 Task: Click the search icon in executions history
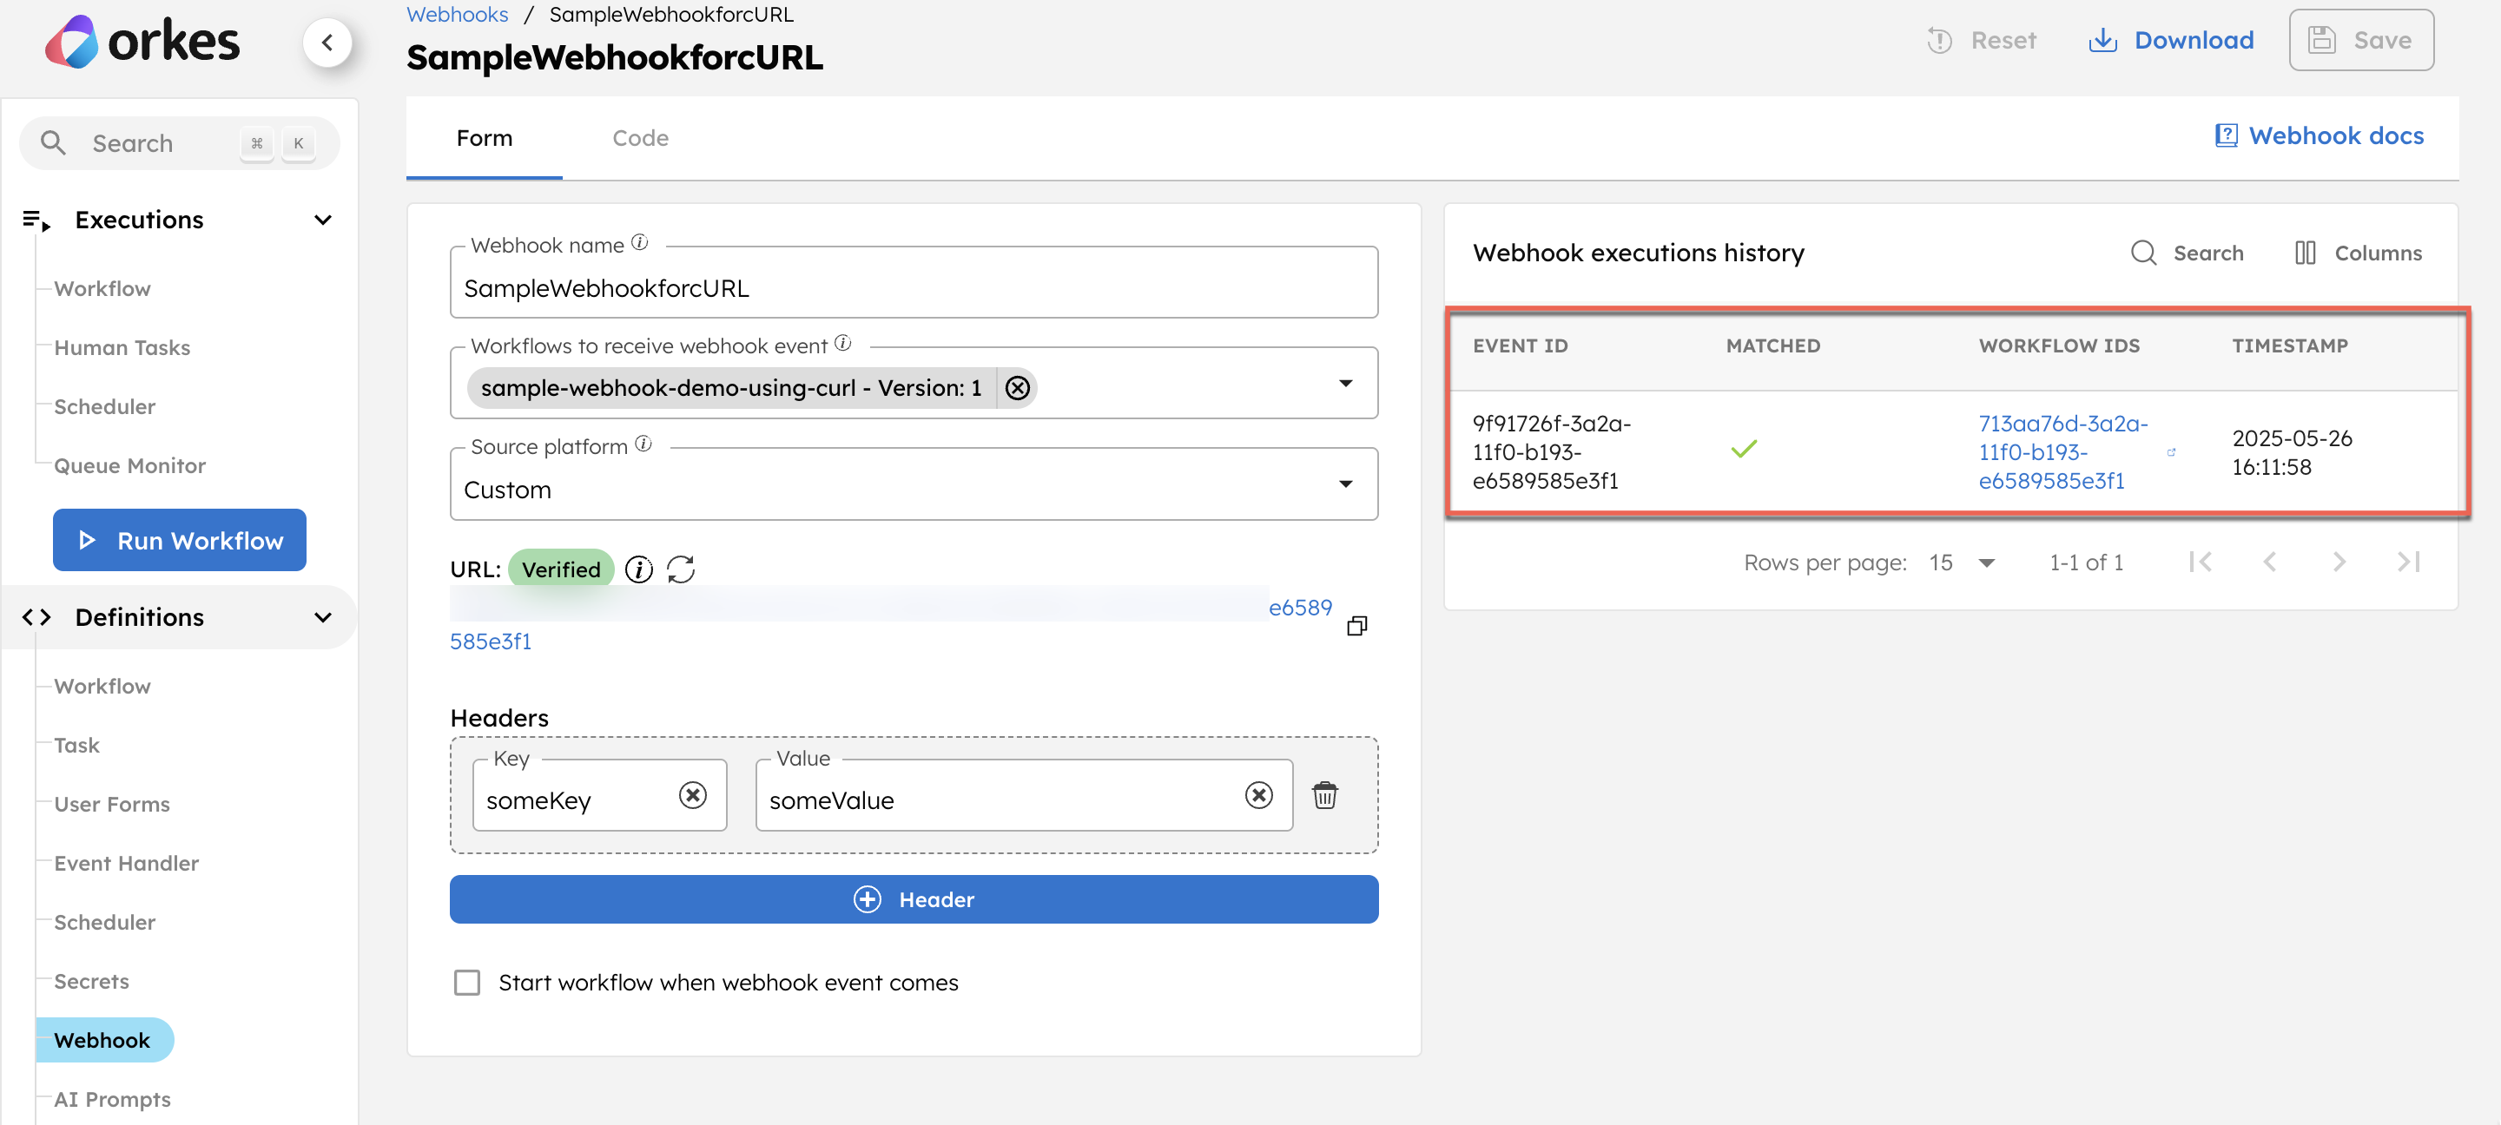2142,253
